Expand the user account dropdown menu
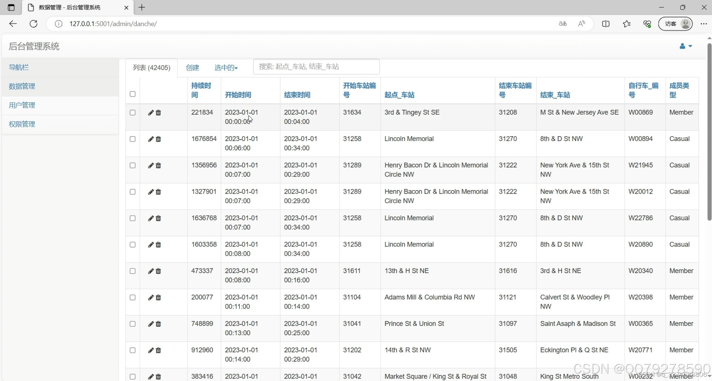Image resolution: width=712 pixels, height=381 pixels. [686, 46]
